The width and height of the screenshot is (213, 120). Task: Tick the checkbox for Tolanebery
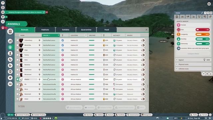pos(17,40)
